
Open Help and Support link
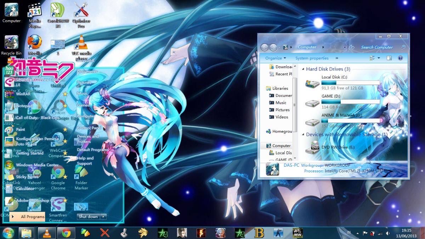pos(85,161)
